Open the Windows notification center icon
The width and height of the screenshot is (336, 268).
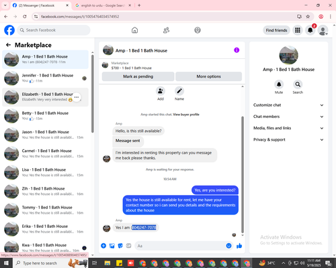(x=329, y=263)
